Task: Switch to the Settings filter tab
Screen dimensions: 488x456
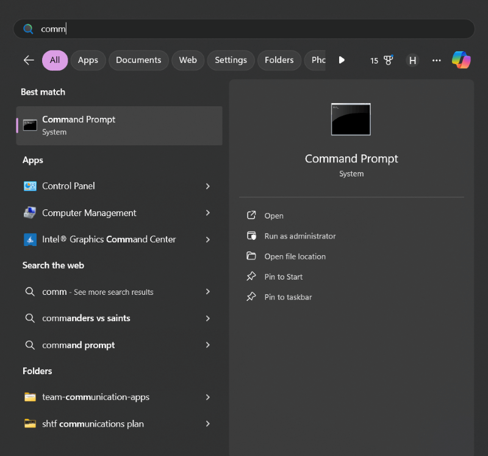Action: (231, 60)
